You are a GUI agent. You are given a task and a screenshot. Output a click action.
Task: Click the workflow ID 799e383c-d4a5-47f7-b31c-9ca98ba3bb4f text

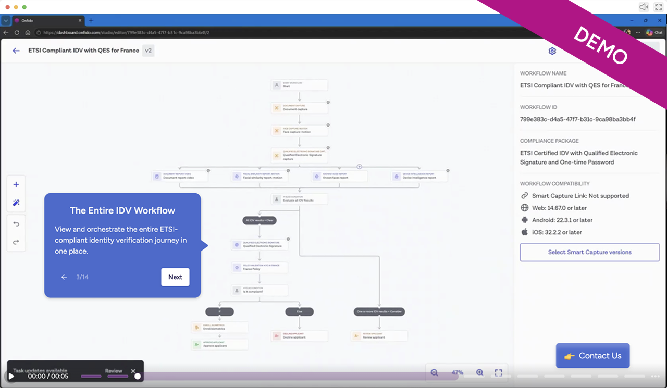tap(578, 119)
